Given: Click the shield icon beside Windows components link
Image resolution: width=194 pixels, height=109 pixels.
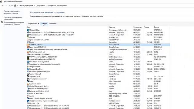Looking at the screenshot, I should tap(2, 22).
